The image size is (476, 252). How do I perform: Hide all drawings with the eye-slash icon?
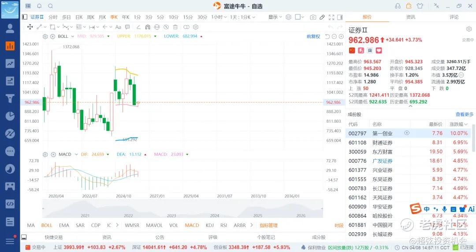(166, 27)
